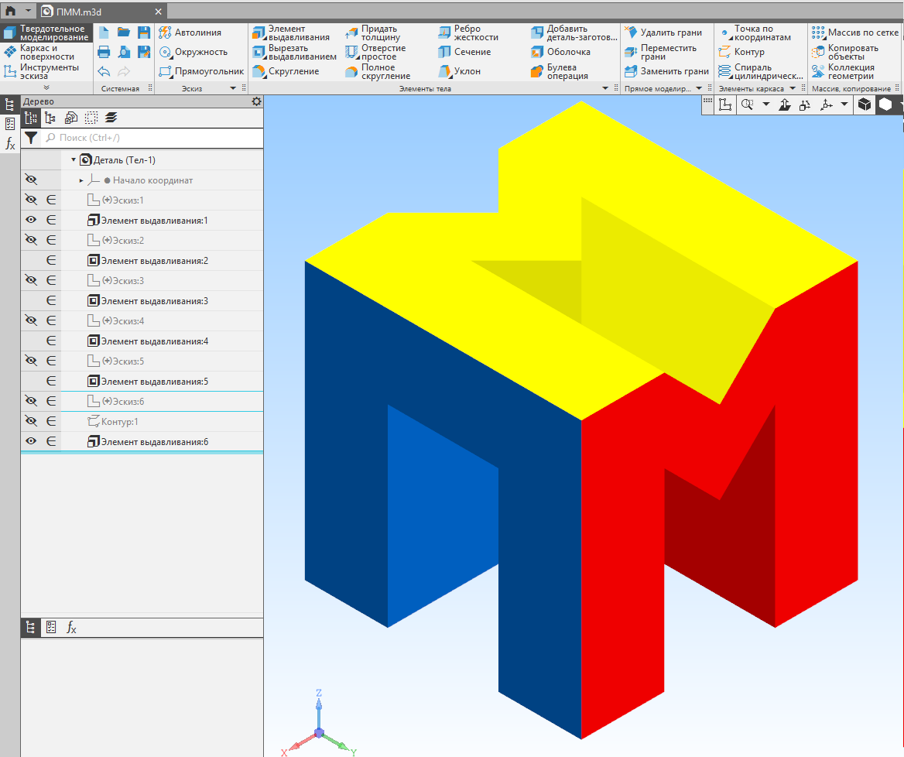Show hidden Эскиз:3 via eye icon

coord(31,280)
